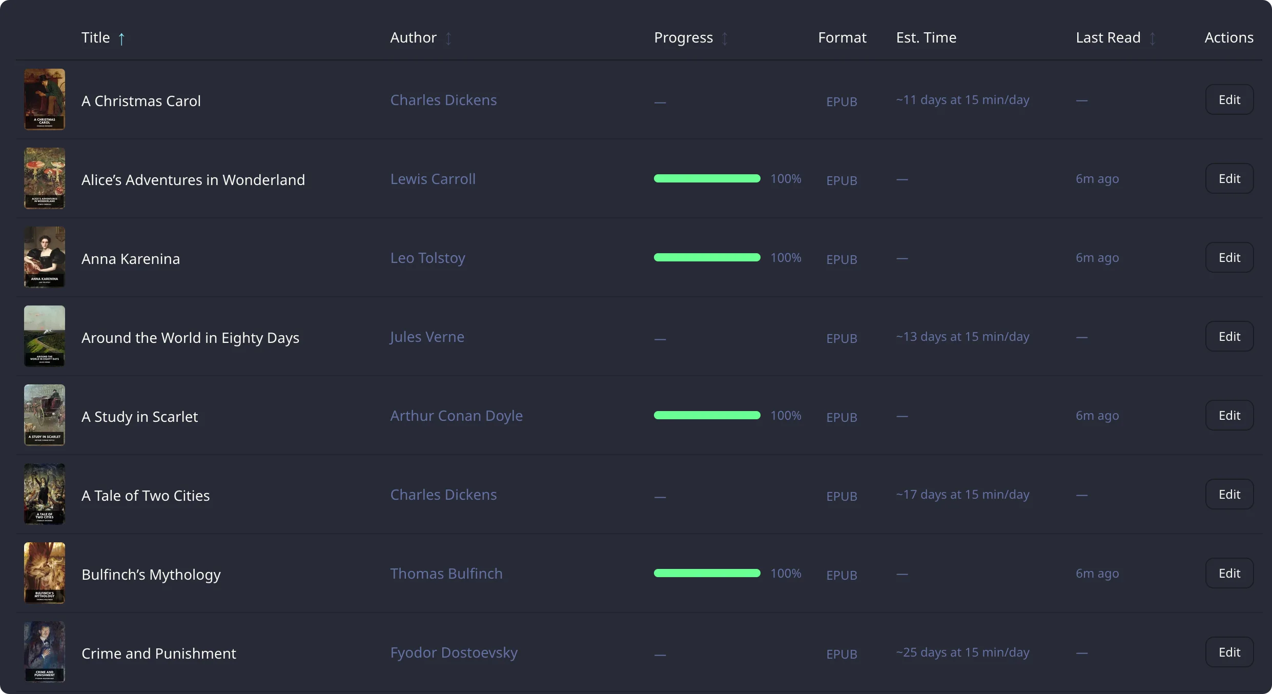This screenshot has height=694, width=1272.
Task: Open Around the World in Eighty Days cover
Action: 44,336
